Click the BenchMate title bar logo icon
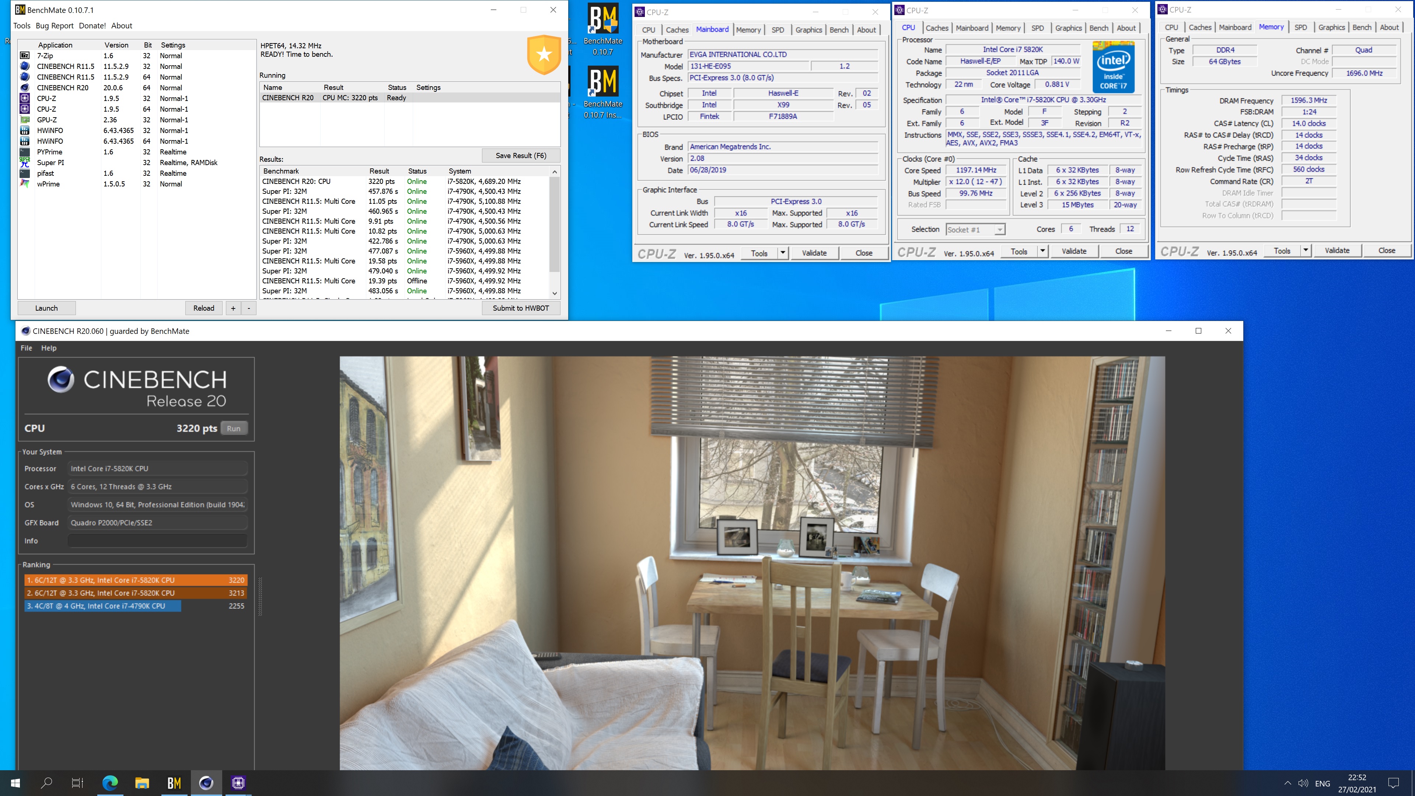 point(20,10)
